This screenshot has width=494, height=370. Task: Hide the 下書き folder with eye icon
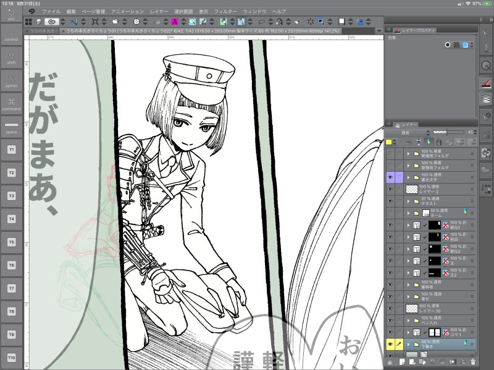(x=390, y=345)
